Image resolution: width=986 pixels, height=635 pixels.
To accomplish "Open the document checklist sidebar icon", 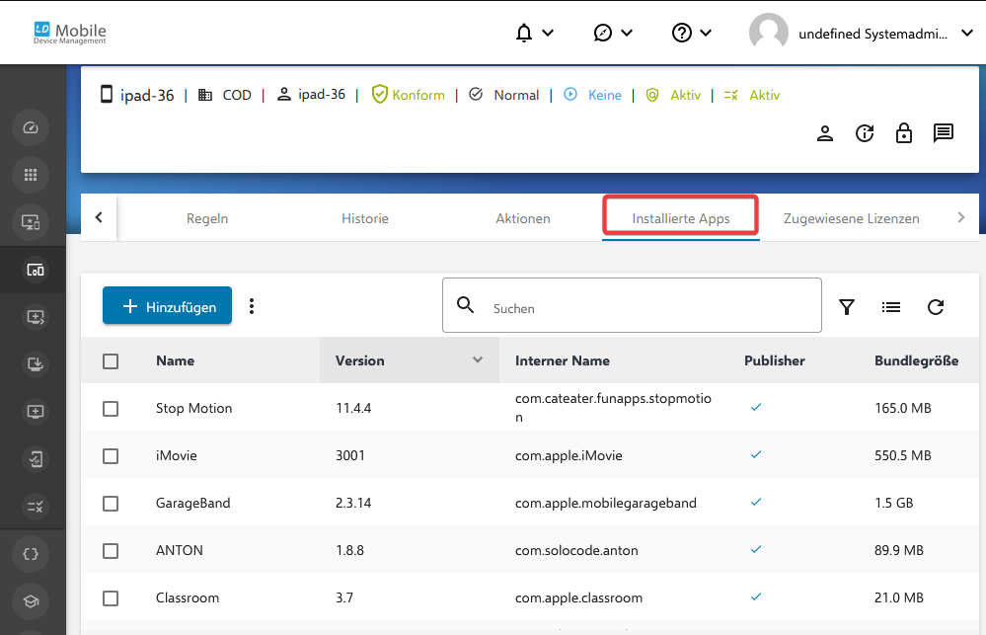I will pyautogui.click(x=36, y=459).
